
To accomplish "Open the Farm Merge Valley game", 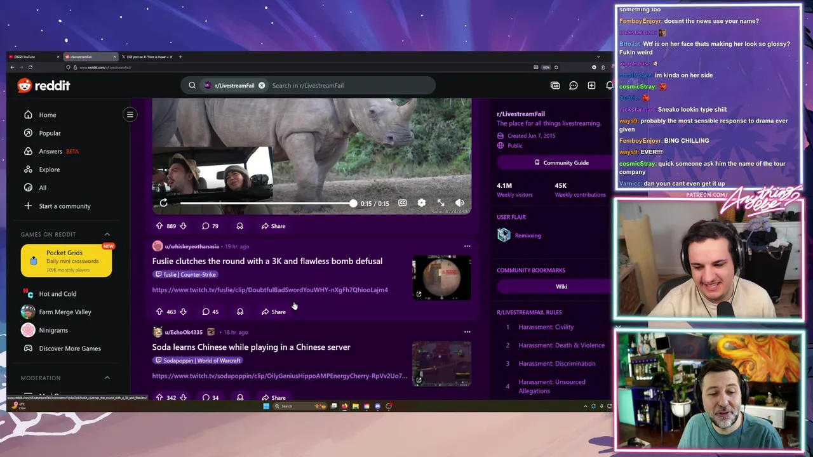I will [66, 312].
